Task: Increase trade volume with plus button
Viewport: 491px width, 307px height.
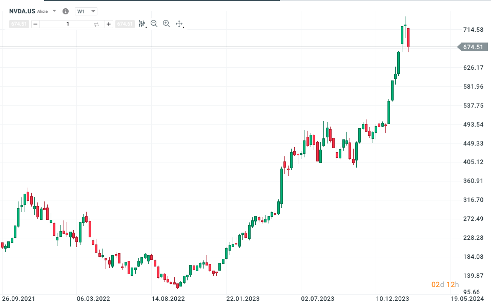Action: pos(109,24)
